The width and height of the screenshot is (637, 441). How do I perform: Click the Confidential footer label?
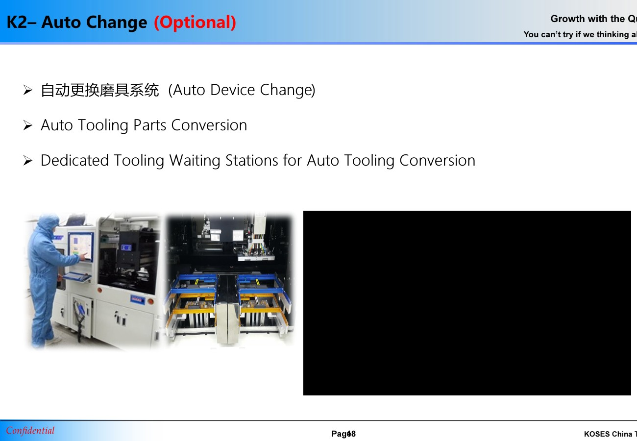(x=30, y=431)
